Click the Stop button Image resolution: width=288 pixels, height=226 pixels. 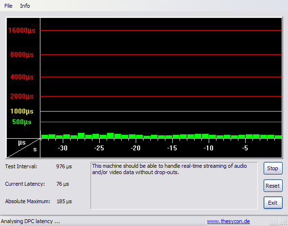click(273, 168)
